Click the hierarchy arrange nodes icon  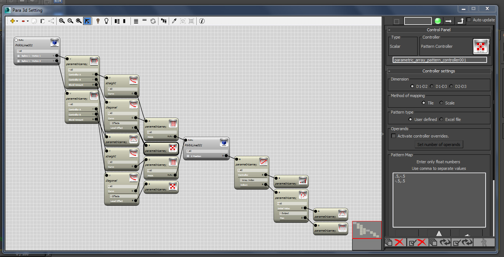tap(164, 21)
